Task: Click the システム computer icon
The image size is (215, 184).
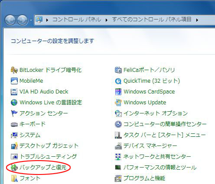Action: [x=14, y=135]
